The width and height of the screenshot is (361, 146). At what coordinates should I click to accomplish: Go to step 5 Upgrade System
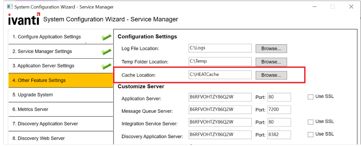click(x=60, y=95)
